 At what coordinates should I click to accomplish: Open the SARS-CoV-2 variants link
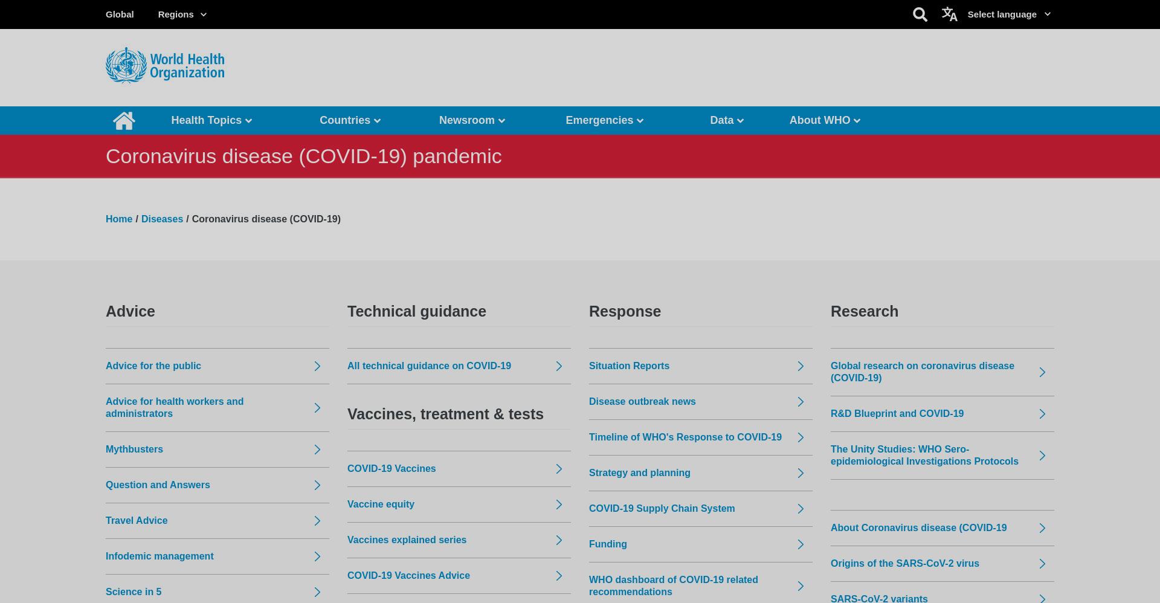pyautogui.click(x=879, y=598)
